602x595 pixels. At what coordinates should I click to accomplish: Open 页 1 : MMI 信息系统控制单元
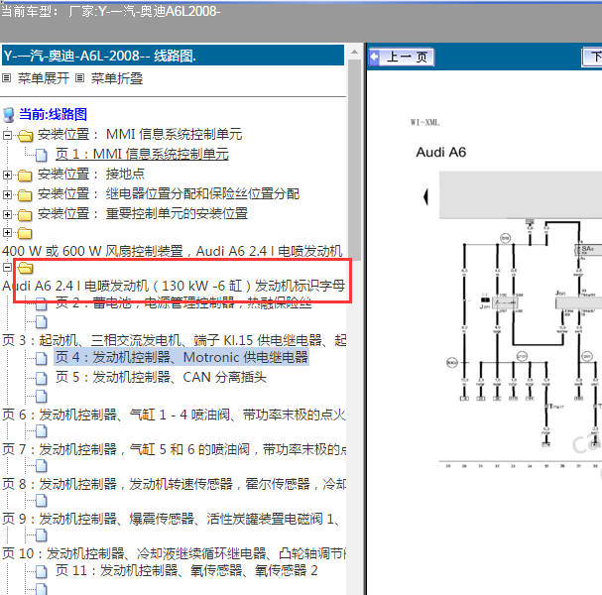tap(142, 154)
